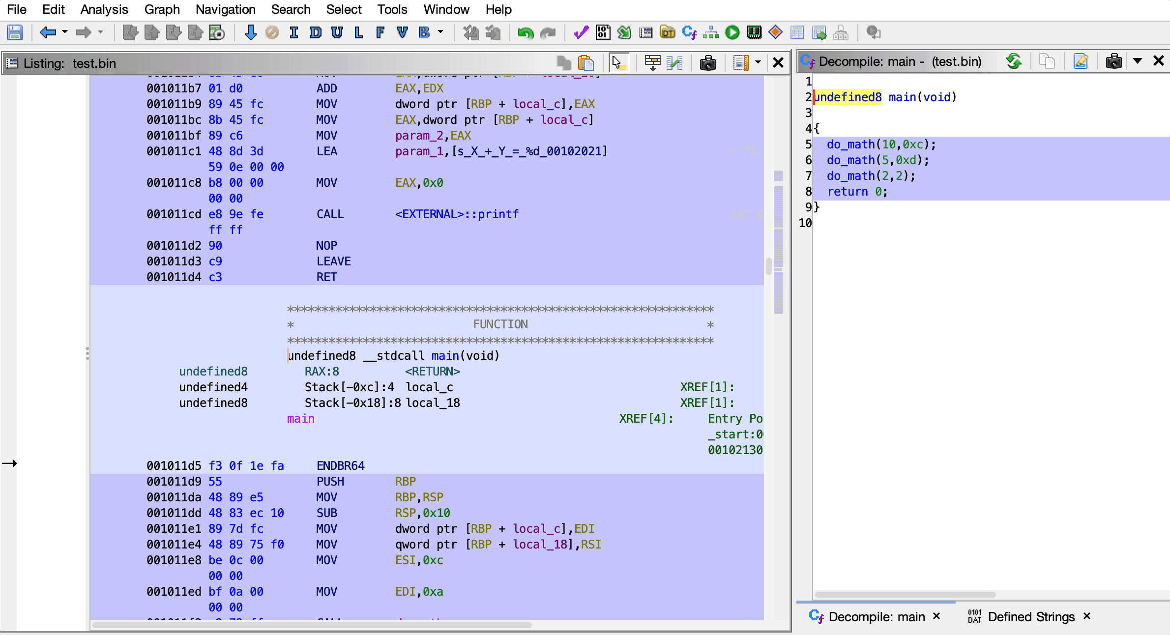
Task: Click the do_math call on line 5
Action: pyautogui.click(x=850, y=144)
